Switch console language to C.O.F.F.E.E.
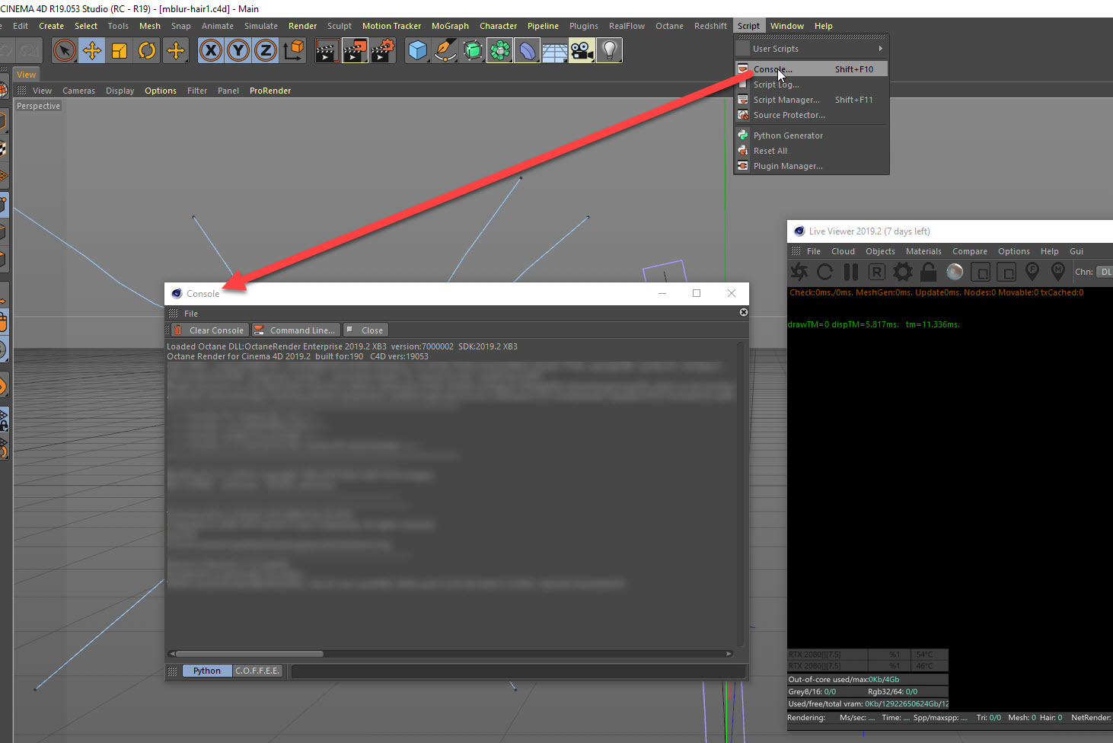Viewport: 1113px width, 743px height. coord(257,671)
